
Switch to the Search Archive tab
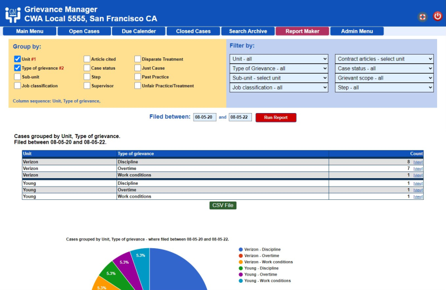tap(248, 31)
